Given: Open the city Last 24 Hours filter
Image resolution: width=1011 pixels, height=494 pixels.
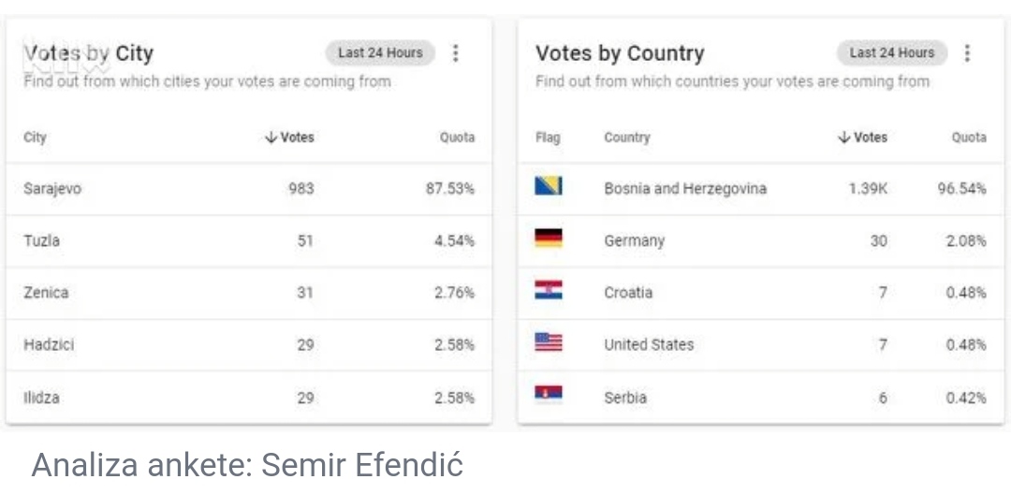Looking at the screenshot, I should tap(380, 52).
